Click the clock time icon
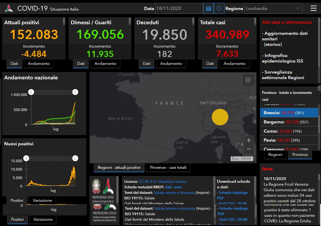Image resolution: width=321 pixels, height=226 pixels. pos(219,8)
